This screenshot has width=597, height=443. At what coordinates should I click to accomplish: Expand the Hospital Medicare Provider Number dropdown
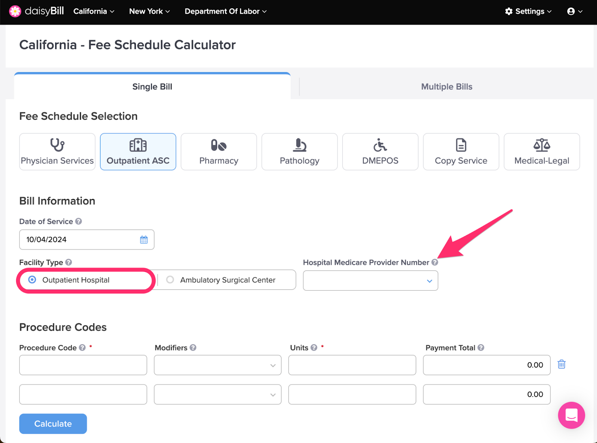371,281
